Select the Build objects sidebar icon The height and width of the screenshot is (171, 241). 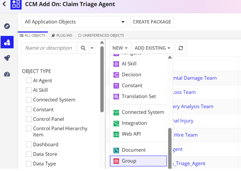(x=7, y=42)
